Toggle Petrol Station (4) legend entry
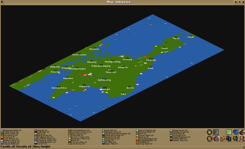 146,130
